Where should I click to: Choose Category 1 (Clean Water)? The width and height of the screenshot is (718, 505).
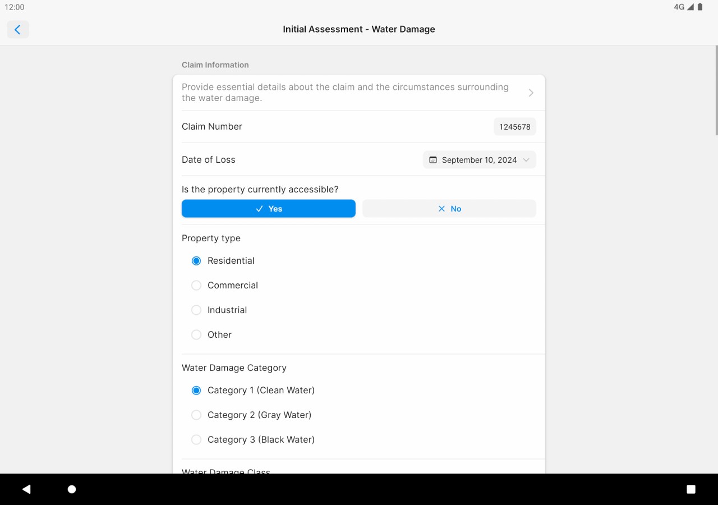click(196, 391)
